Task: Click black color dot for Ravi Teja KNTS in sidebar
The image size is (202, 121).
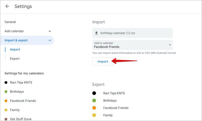Action: pos(6,82)
